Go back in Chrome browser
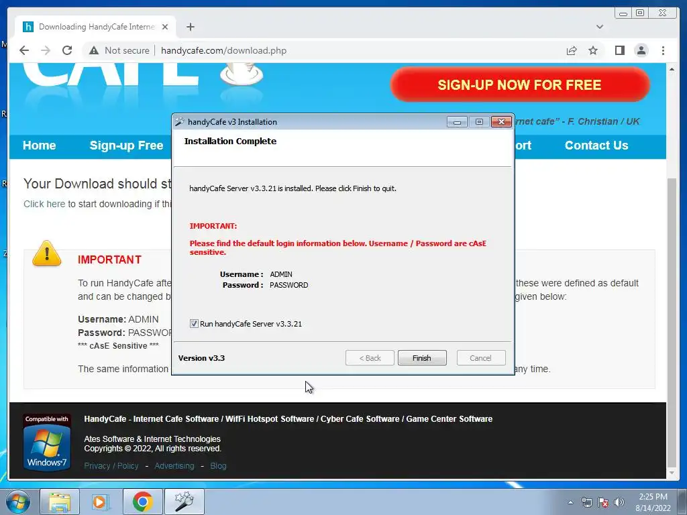687x515 pixels. pos(24,50)
